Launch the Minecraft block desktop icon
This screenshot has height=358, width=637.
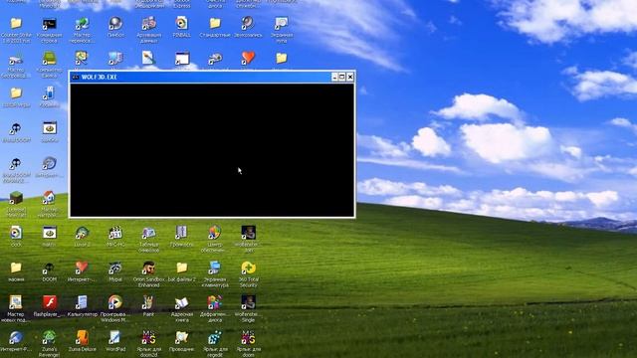[16, 198]
